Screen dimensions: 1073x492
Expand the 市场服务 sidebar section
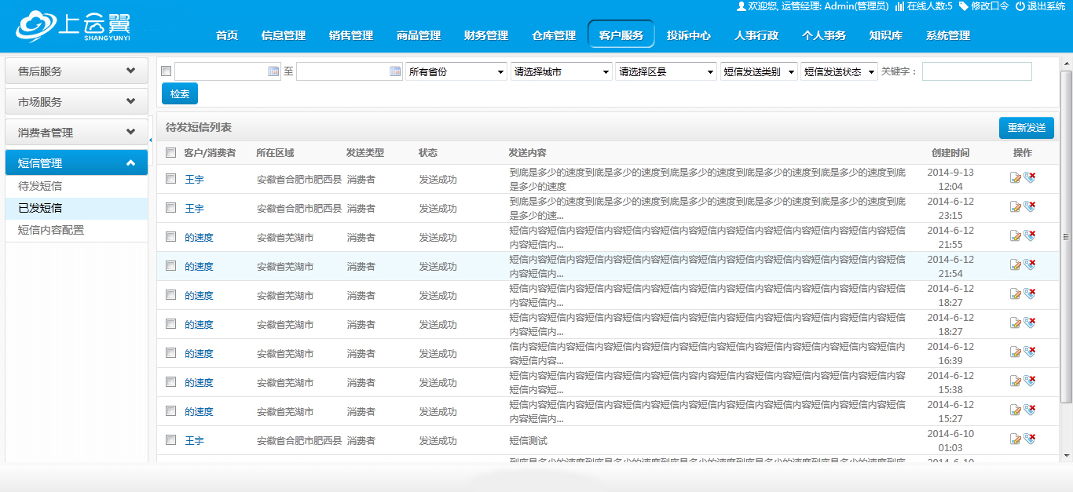coord(76,101)
